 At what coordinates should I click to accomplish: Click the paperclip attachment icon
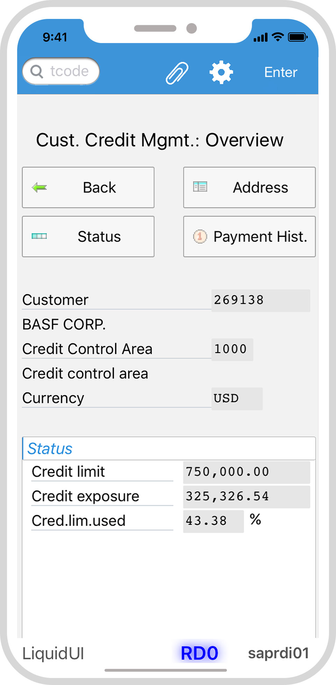177,72
